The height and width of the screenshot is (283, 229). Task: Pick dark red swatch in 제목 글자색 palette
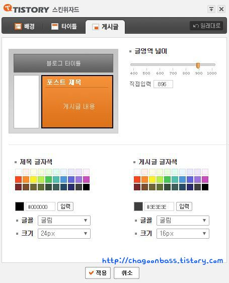[x=19, y=187]
